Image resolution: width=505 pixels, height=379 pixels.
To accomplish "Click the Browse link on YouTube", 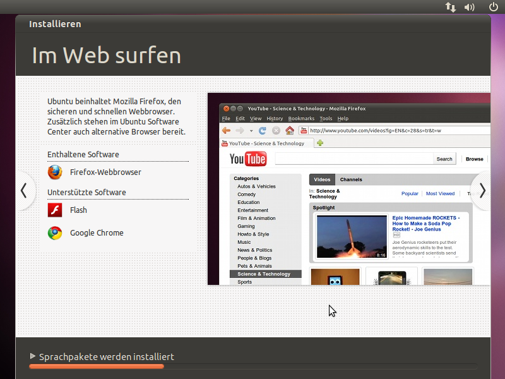I will [x=475, y=159].
